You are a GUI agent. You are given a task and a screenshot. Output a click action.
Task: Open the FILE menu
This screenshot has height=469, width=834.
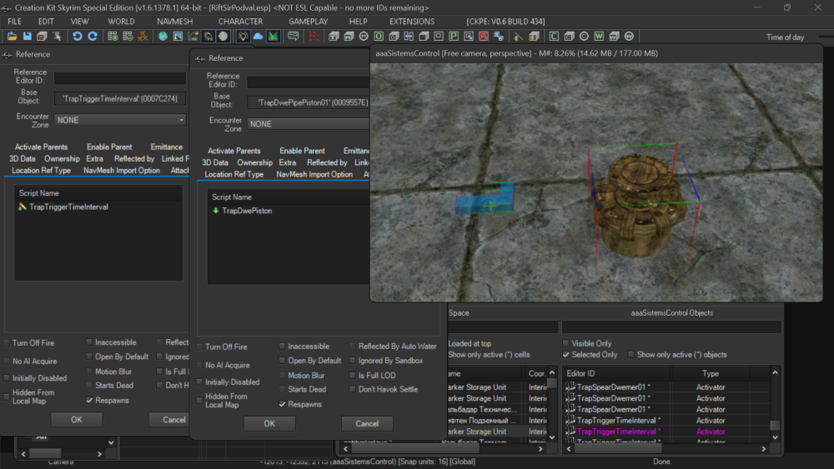tap(14, 22)
